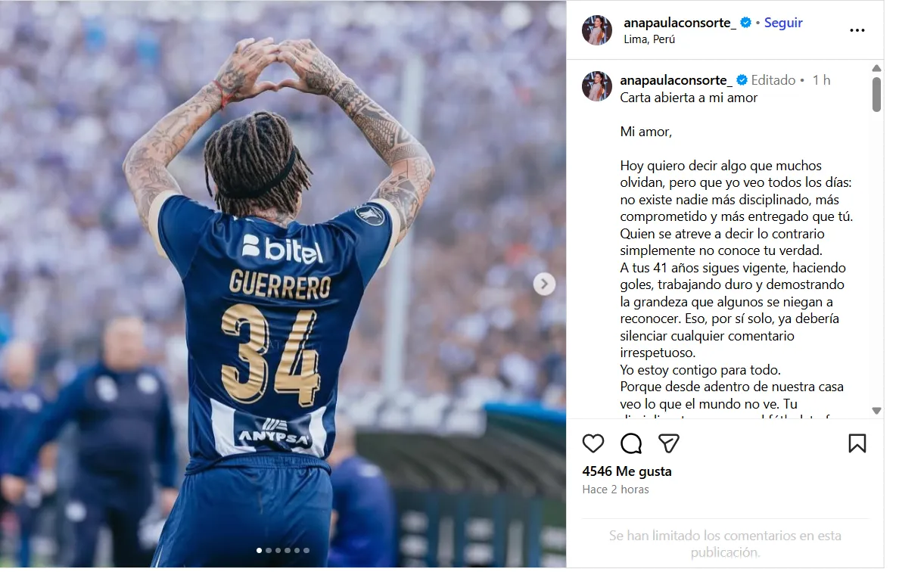This screenshot has width=899, height=572.
Task: Open the Lima, Perú location link
Action: pos(649,39)
